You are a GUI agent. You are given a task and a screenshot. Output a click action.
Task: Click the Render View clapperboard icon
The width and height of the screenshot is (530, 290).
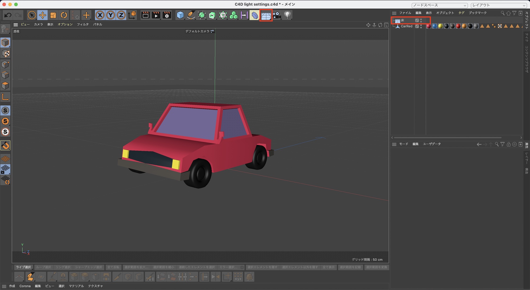point(145,15)
